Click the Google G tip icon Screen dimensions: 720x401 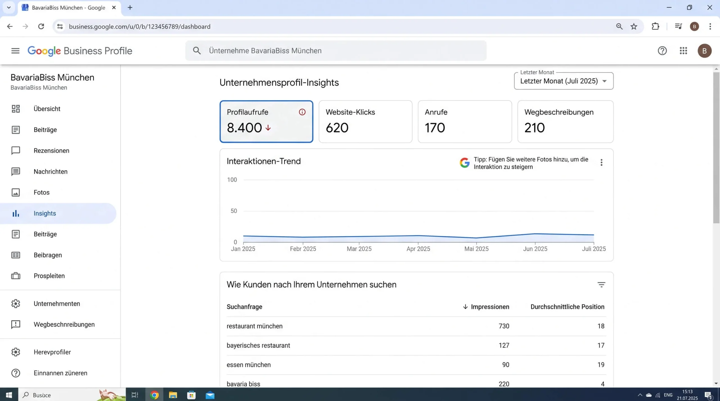tap(465, 163)
